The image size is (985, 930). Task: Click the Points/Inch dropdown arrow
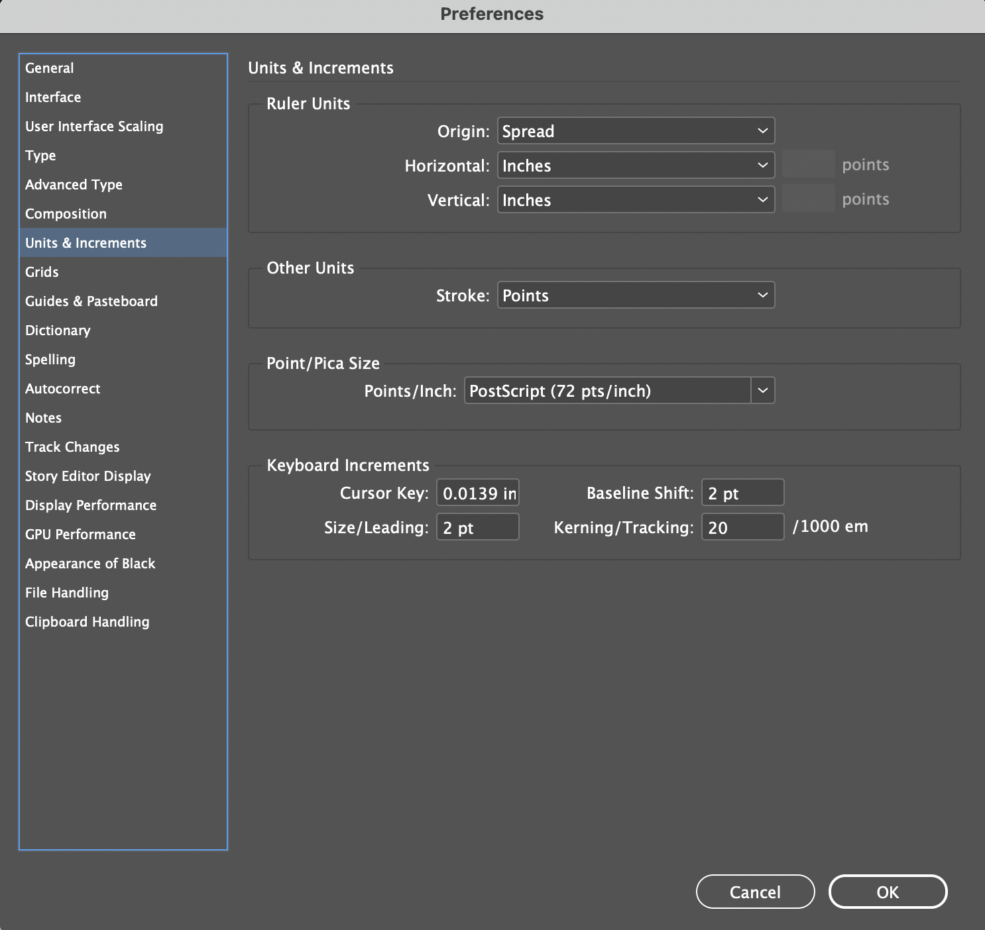(762, 391)
